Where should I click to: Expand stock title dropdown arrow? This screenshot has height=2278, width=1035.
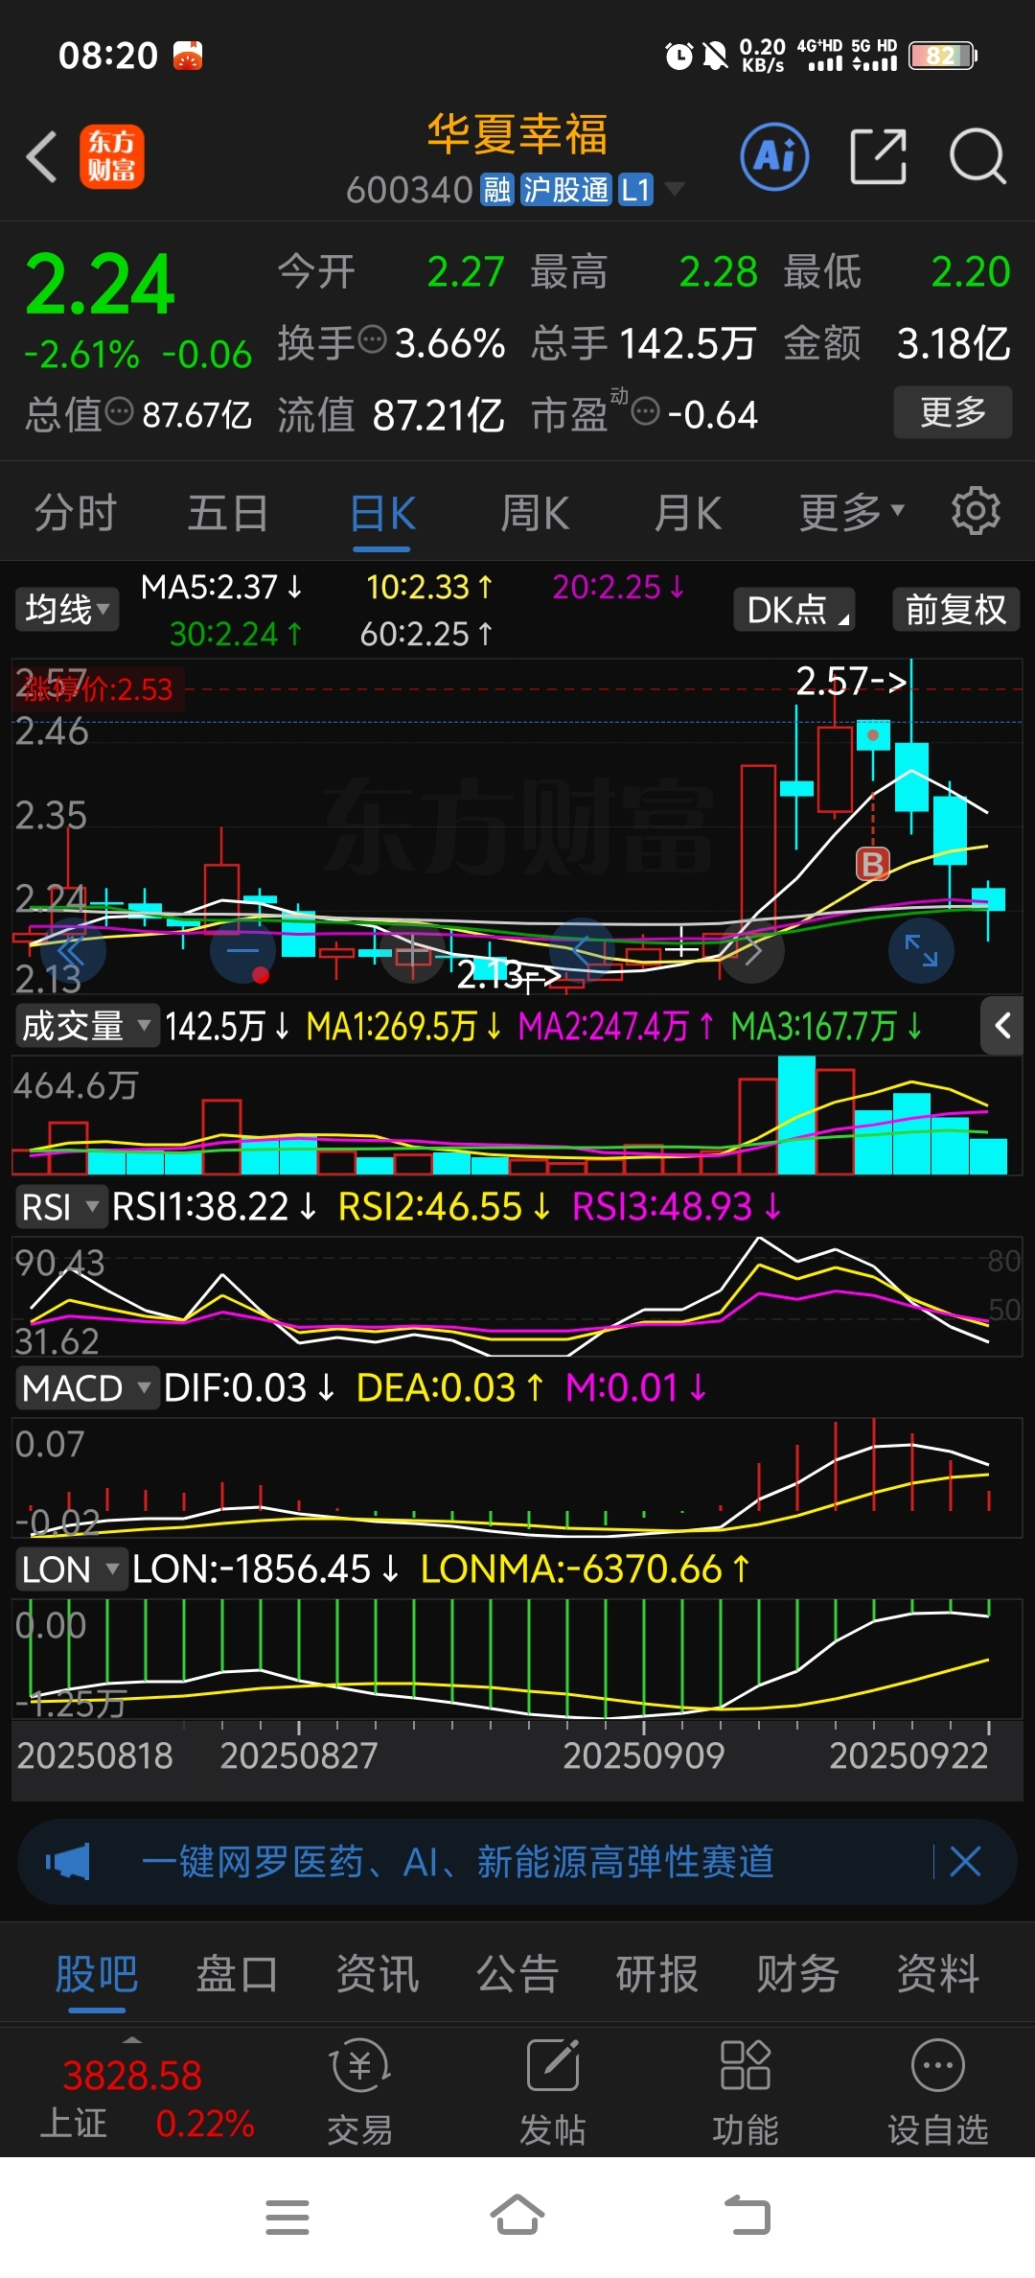coord(675,189)
